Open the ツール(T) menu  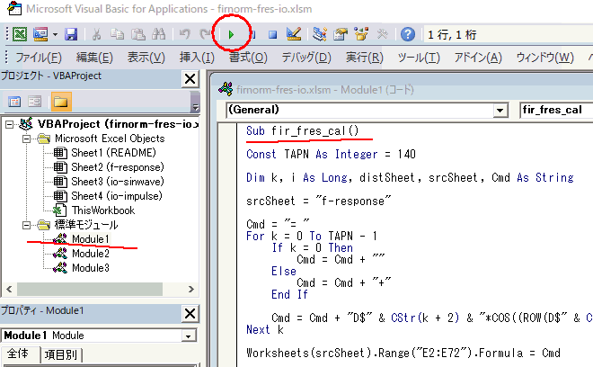[x=419, y=58]
